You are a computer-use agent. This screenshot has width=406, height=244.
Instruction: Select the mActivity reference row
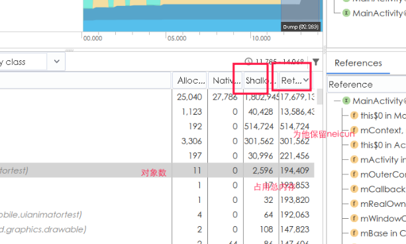(378, 160)
